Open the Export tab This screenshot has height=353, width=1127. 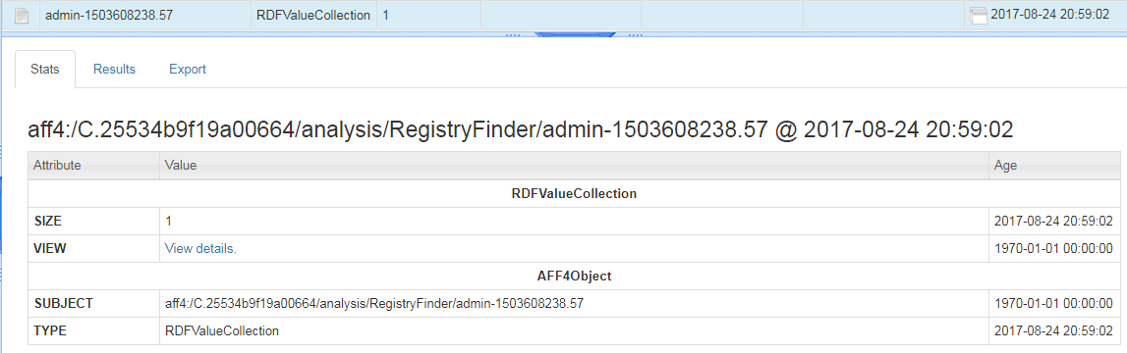point(188,70)
